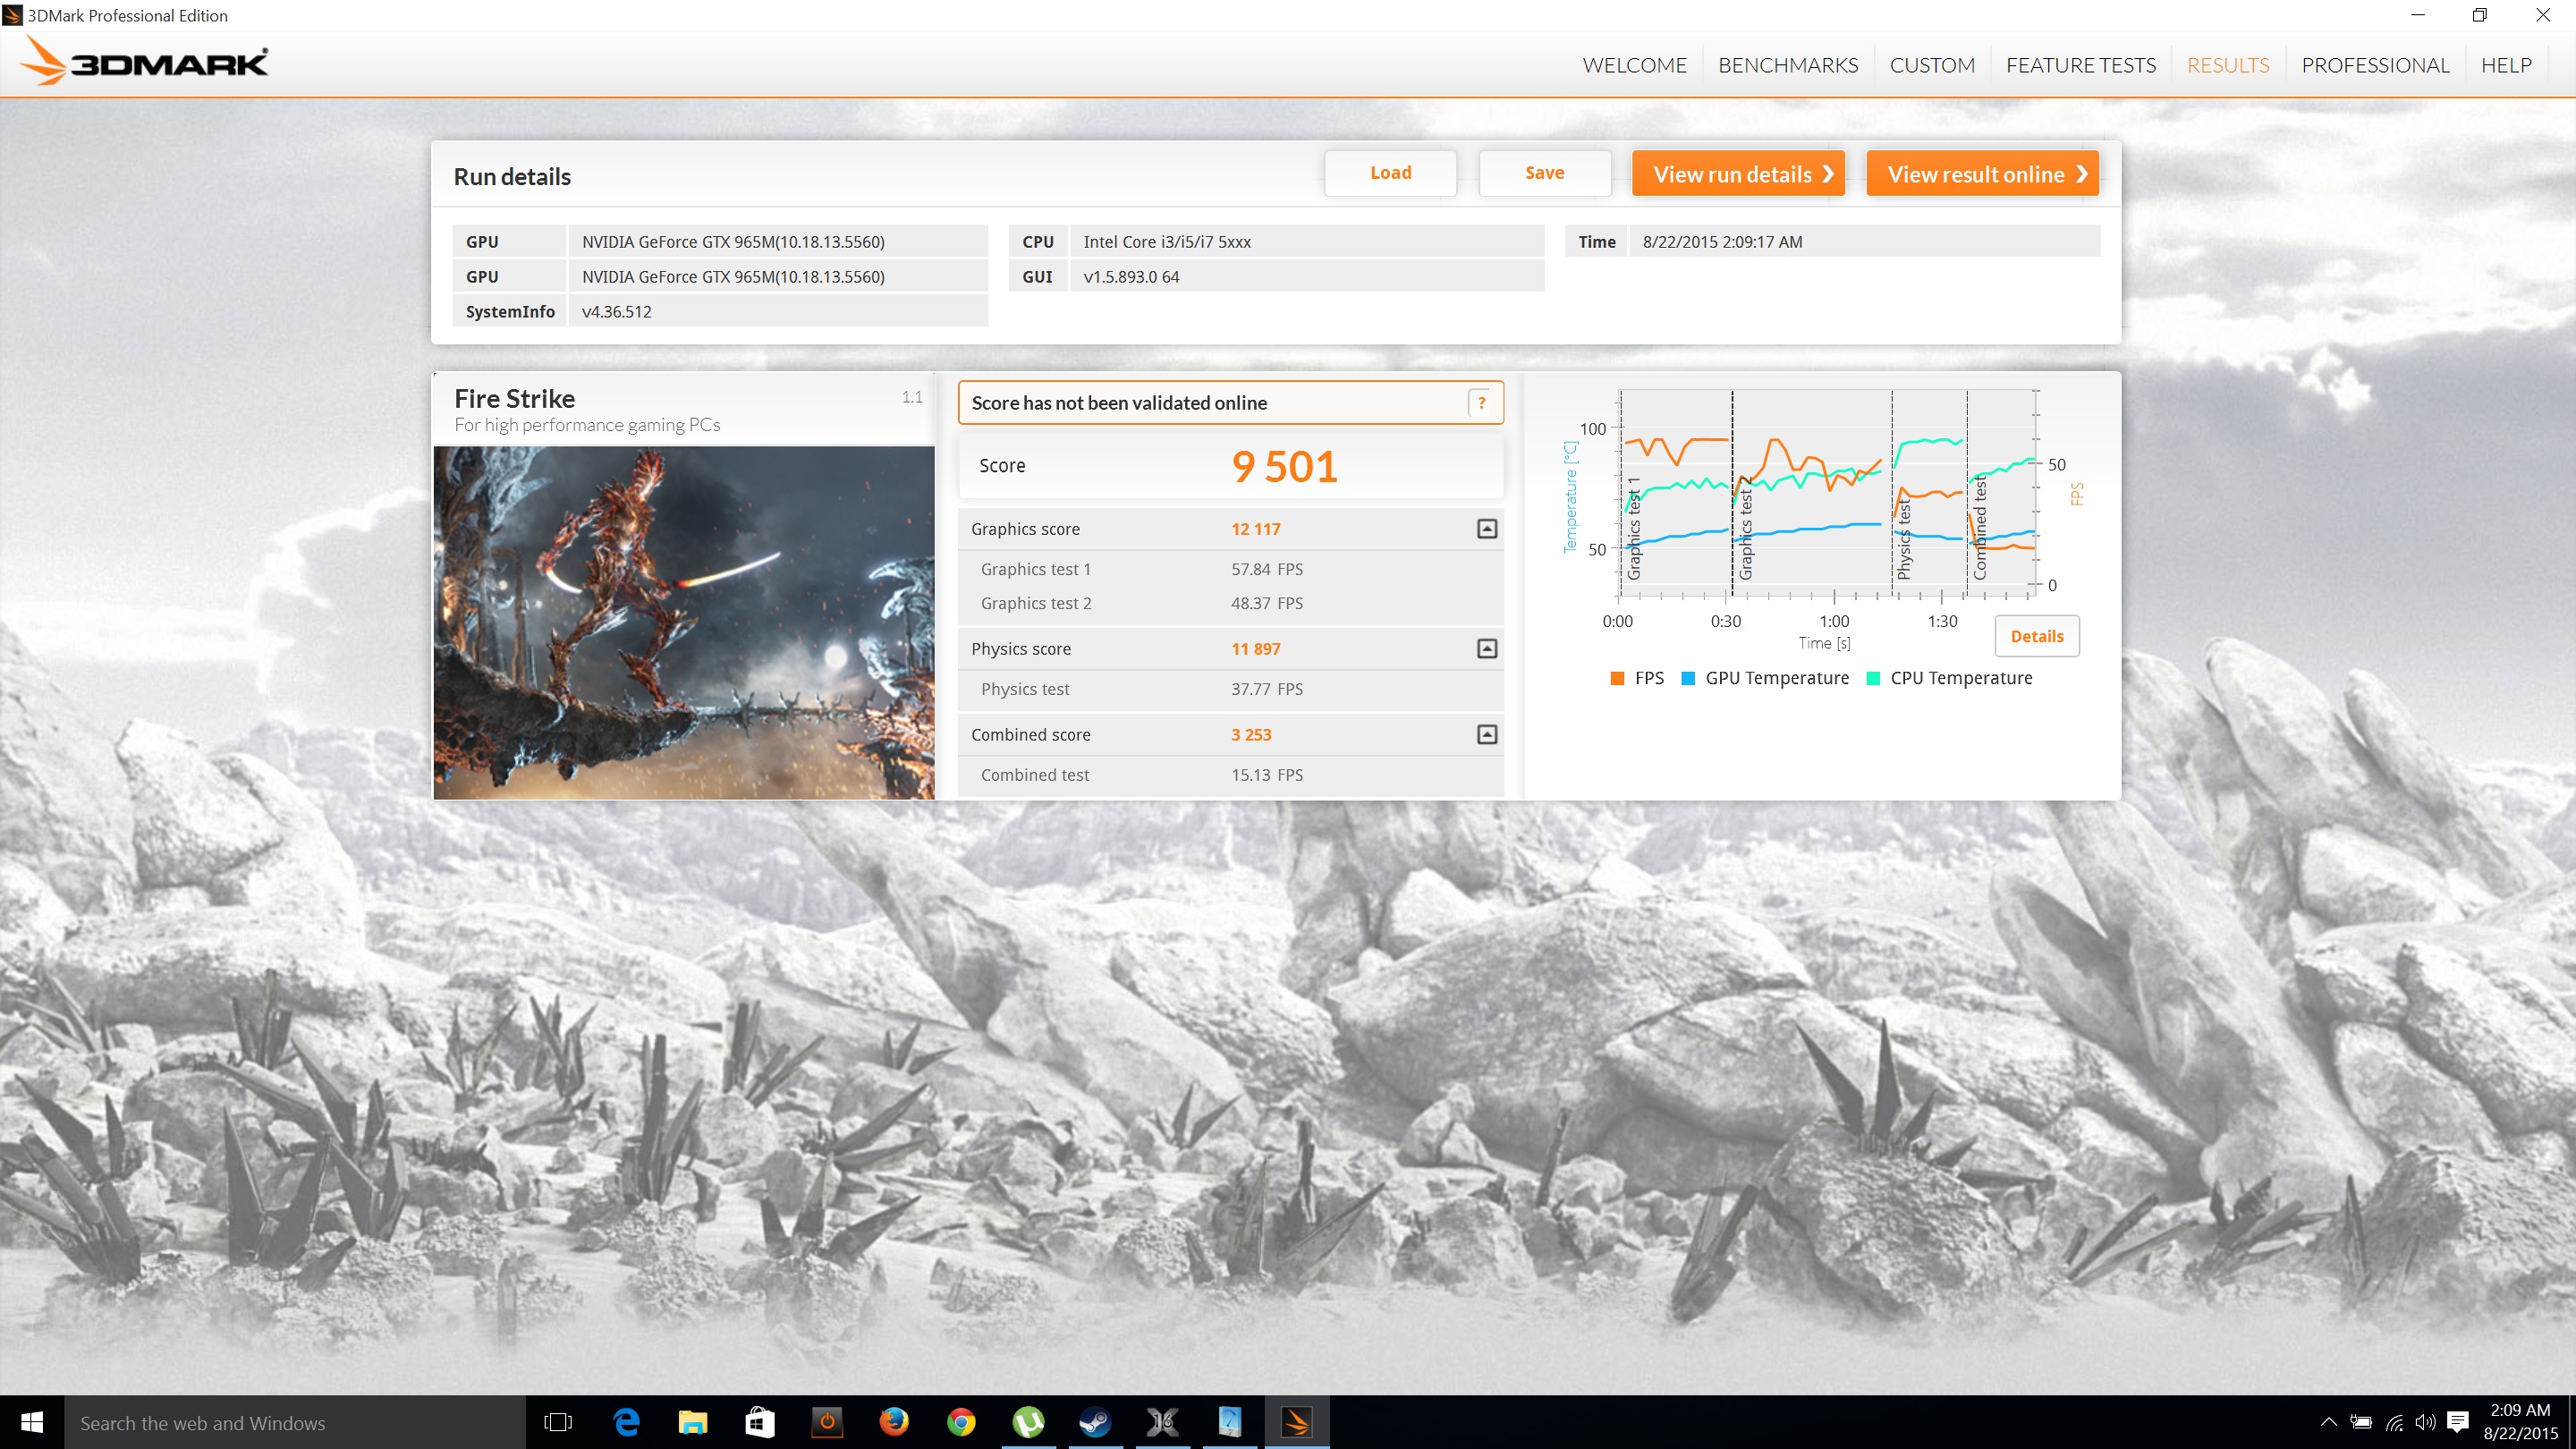2576x1449 pixels.
Task: Click the orange FPS legend swatch
Action: (x=1617, y=678)
